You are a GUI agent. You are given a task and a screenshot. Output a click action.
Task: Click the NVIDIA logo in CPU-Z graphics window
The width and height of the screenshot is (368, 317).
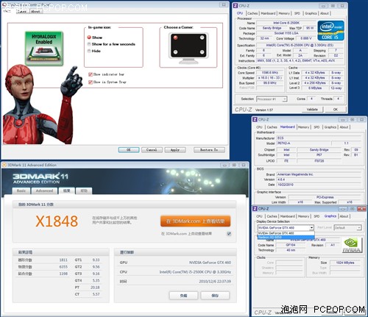click(x=353, y=245)
